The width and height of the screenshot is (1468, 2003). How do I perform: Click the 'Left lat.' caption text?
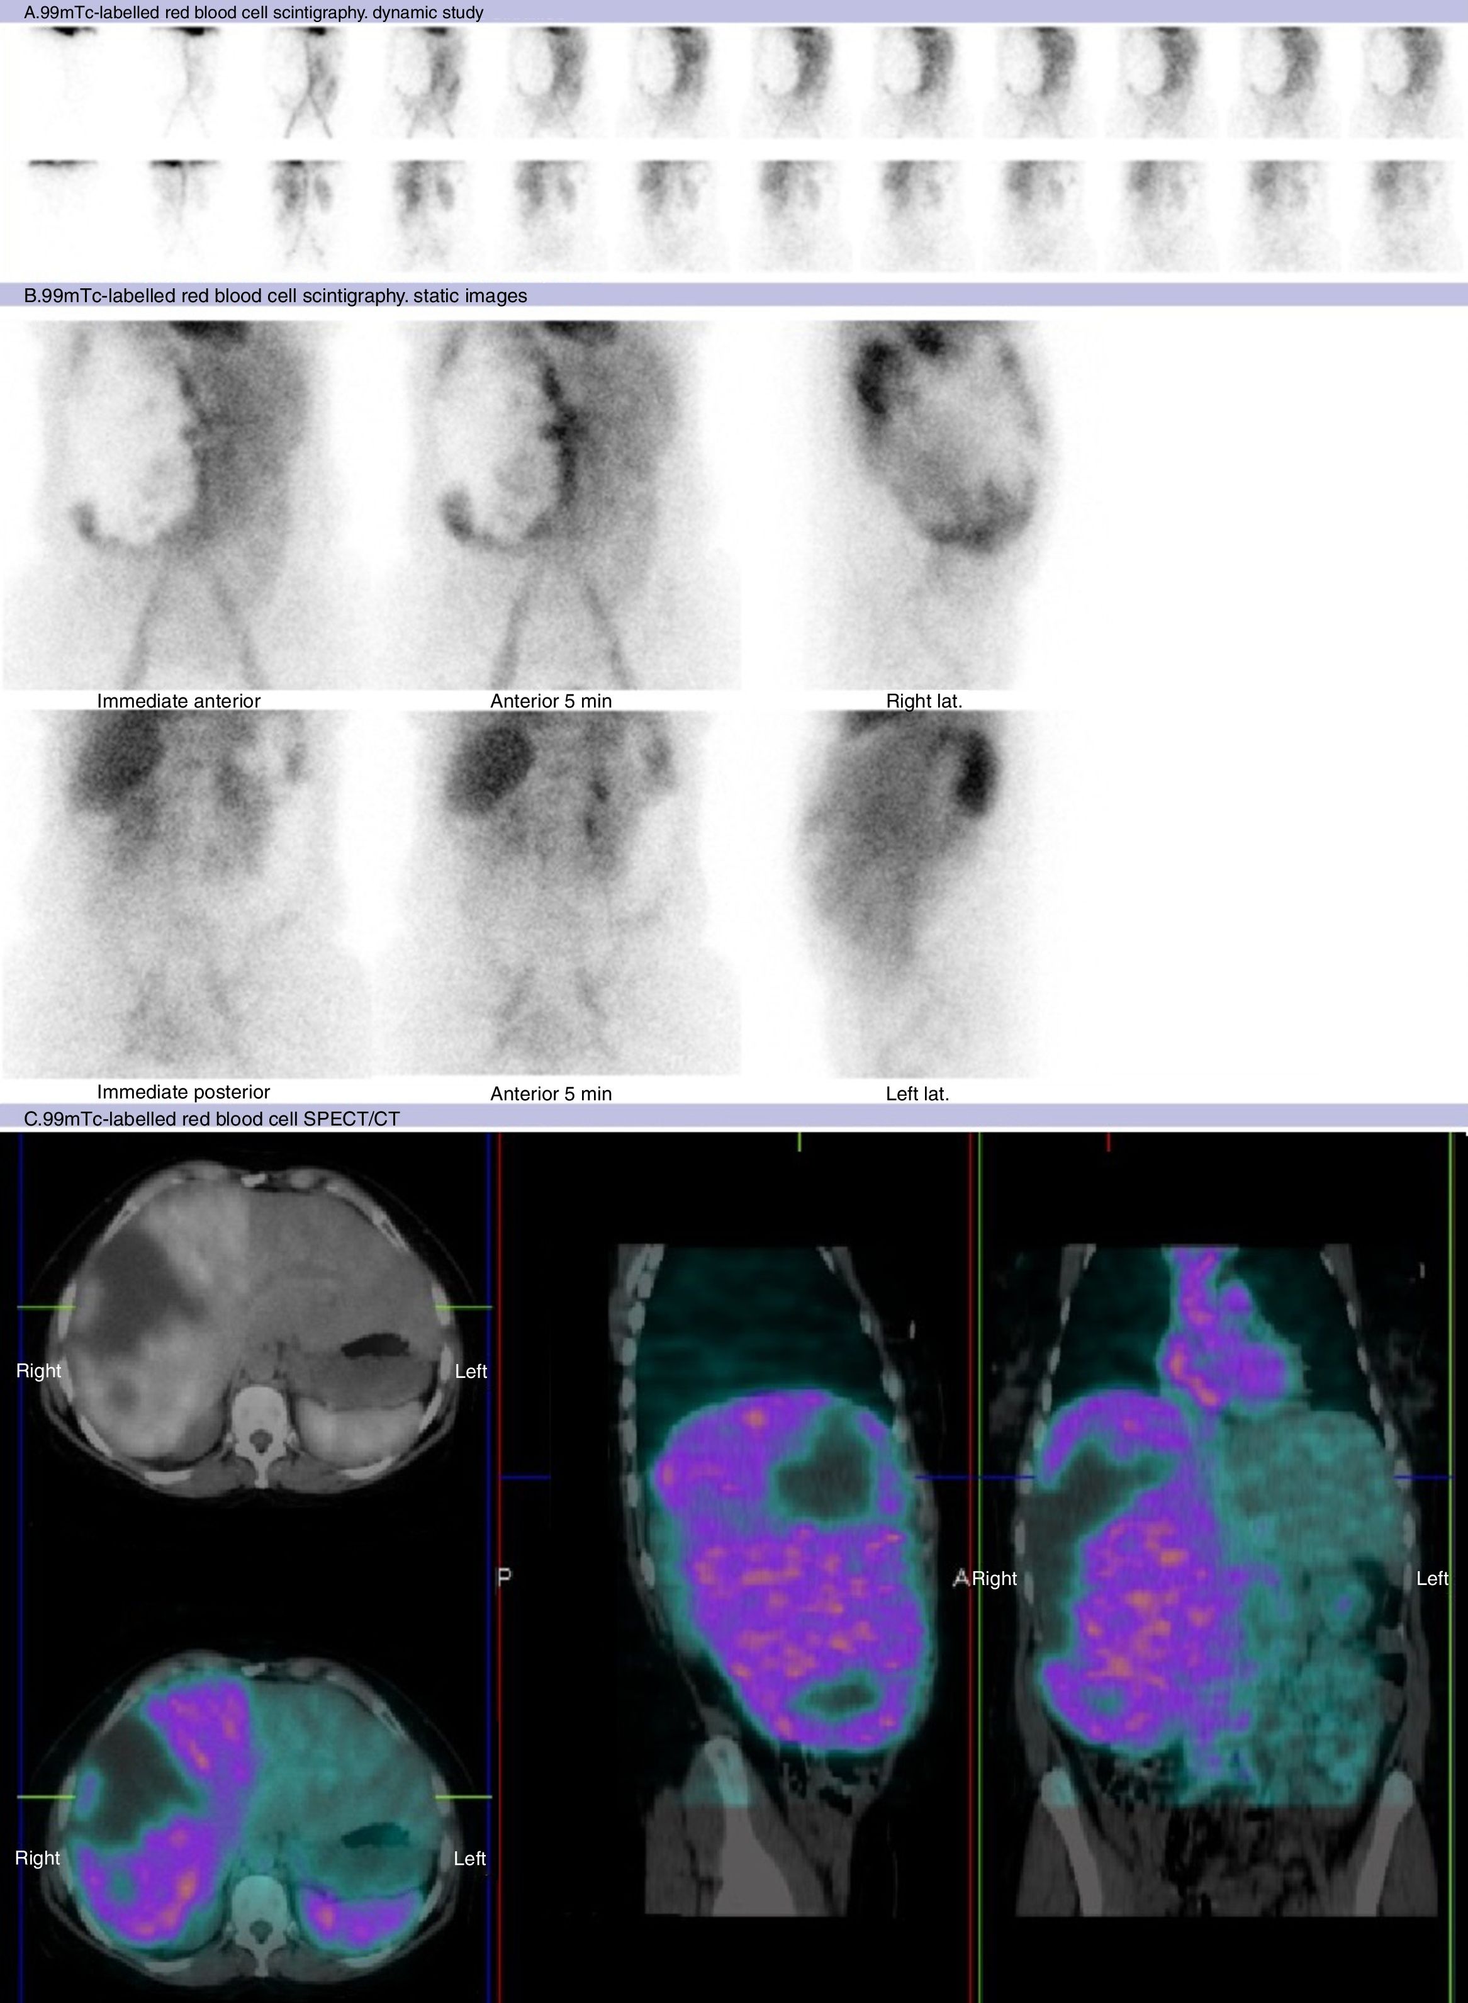917,1093
